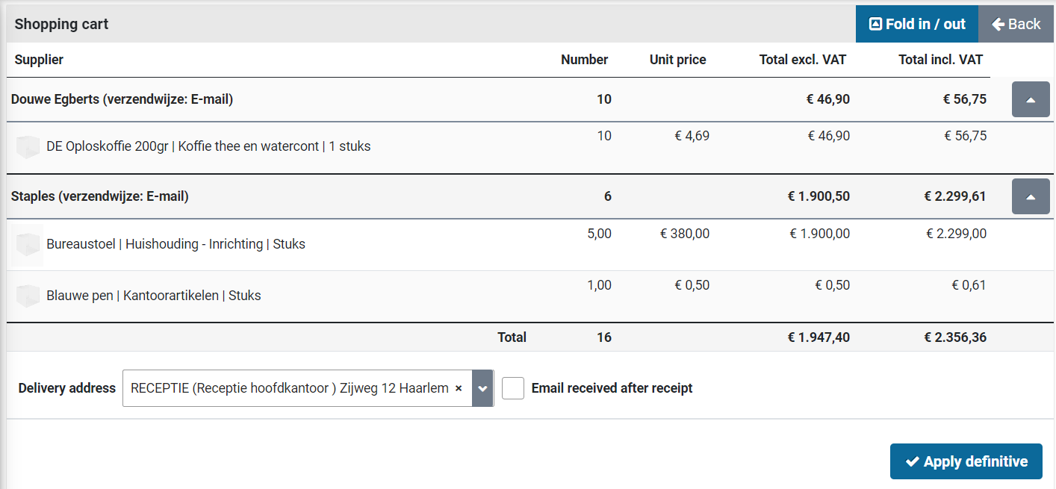Viewport: 1056px width, 489px height.
Task: Click the Number column header
Action: tap(584, 60)
